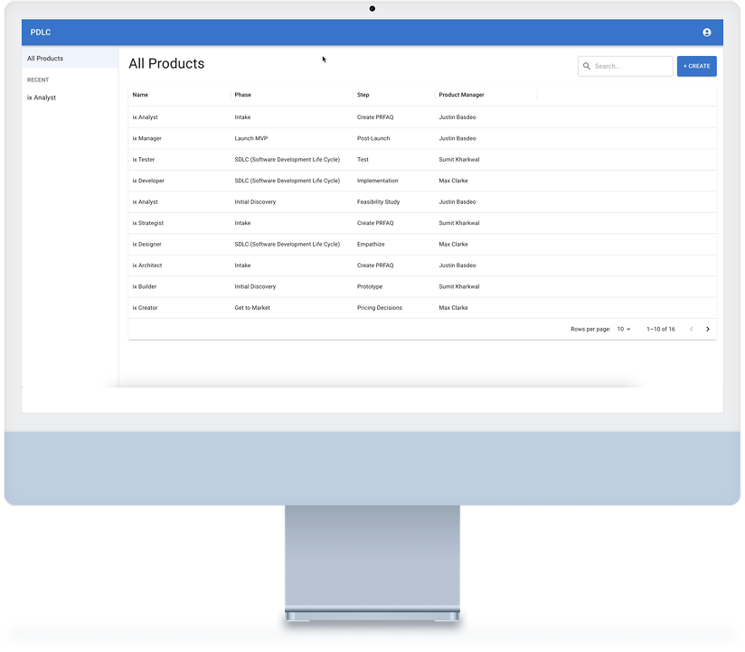Click the Post-Launch step cell
Screen dimensions: 745x652
(373, 138)
